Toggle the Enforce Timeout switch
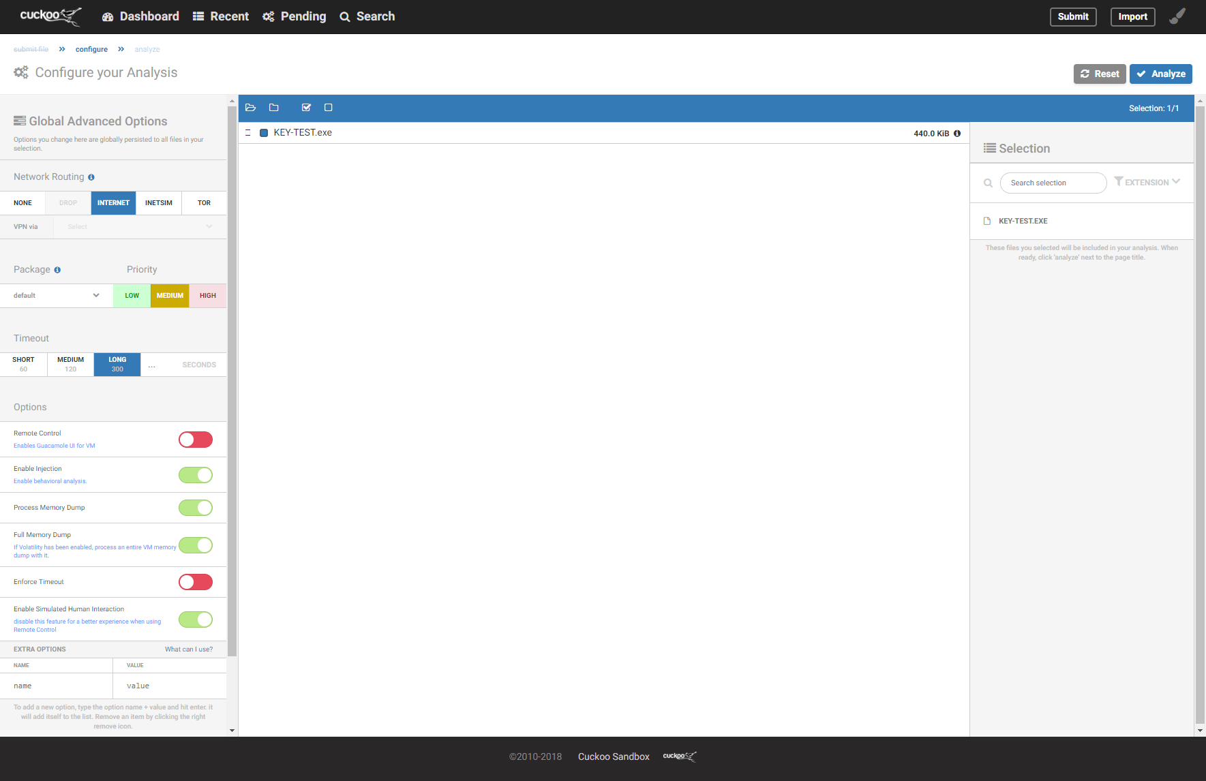This screenshot has height=781, width=1206. click(x=196, y=582)
